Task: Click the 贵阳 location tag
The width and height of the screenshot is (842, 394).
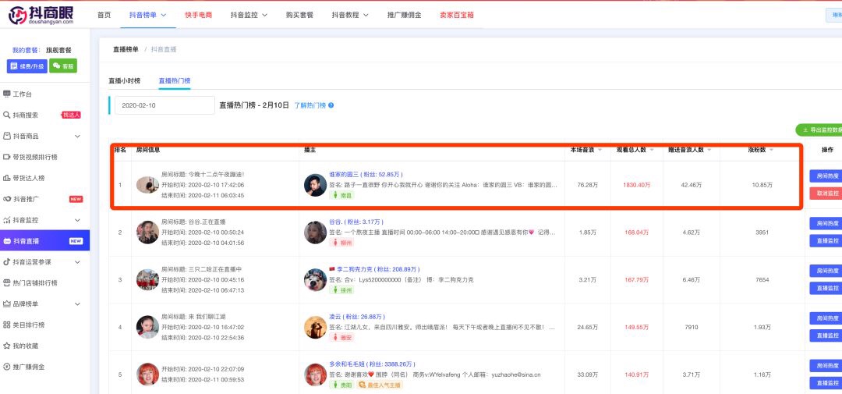Action: click(342, 385)
